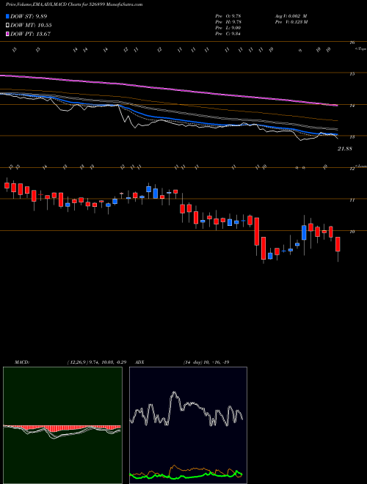The width and height of the screenshot is (367, 484).
Task: Click the '<-Tops' marker label
Action: click(x=360, y=49)
